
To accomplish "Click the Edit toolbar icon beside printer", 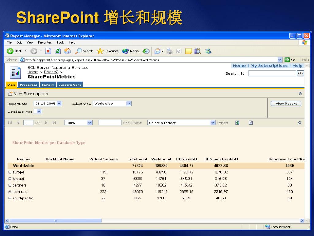I will pyautogui.click(x=179, y=51).
